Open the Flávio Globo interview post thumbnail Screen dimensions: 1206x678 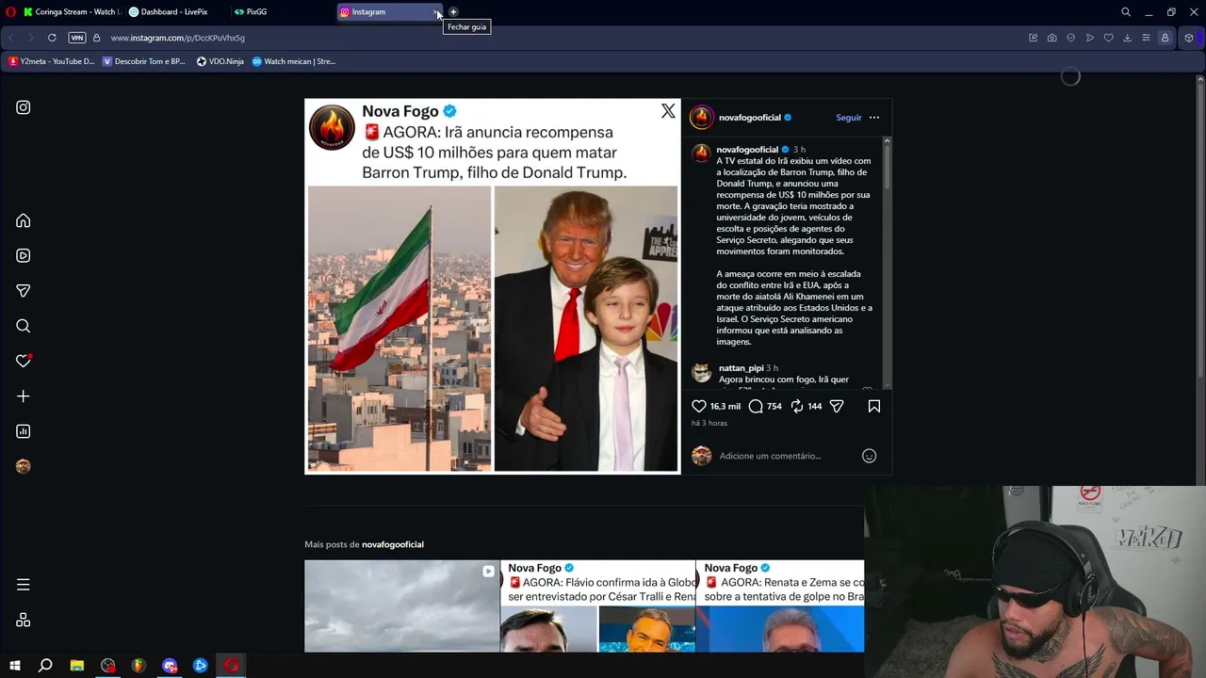pos(598,606)
